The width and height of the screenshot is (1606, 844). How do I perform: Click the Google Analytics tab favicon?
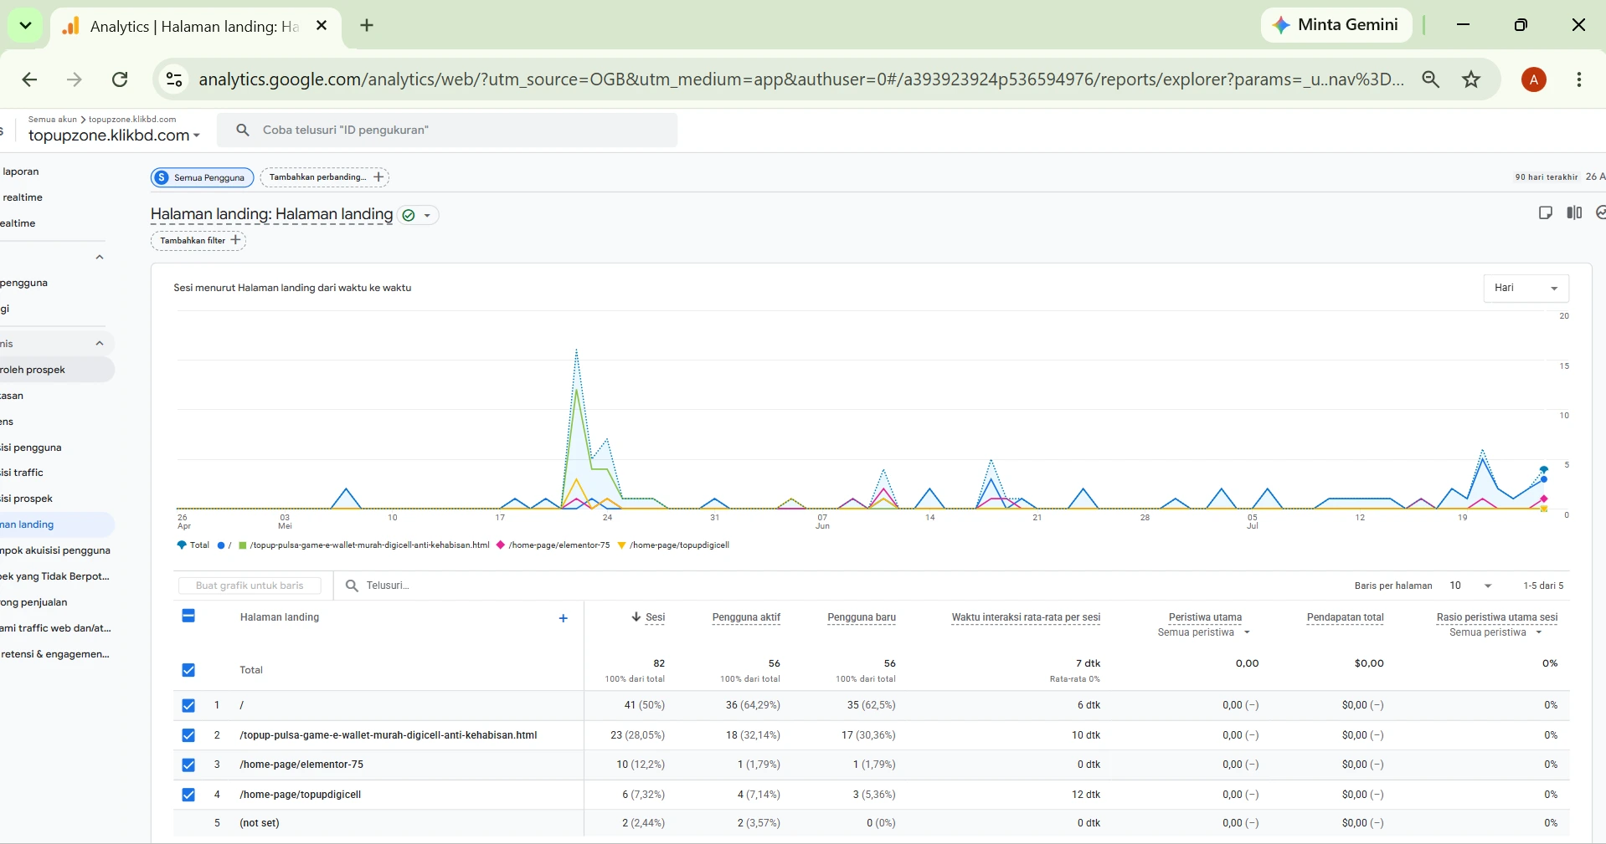coord(71,26)
